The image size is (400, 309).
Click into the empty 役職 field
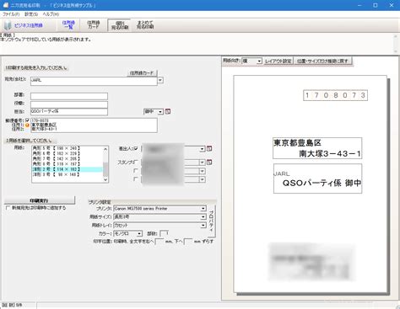69,104
